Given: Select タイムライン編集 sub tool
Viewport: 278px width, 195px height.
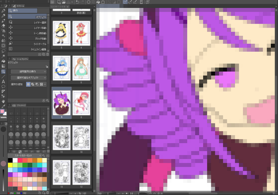Looking at the screenshot, I should pos(27,49).
